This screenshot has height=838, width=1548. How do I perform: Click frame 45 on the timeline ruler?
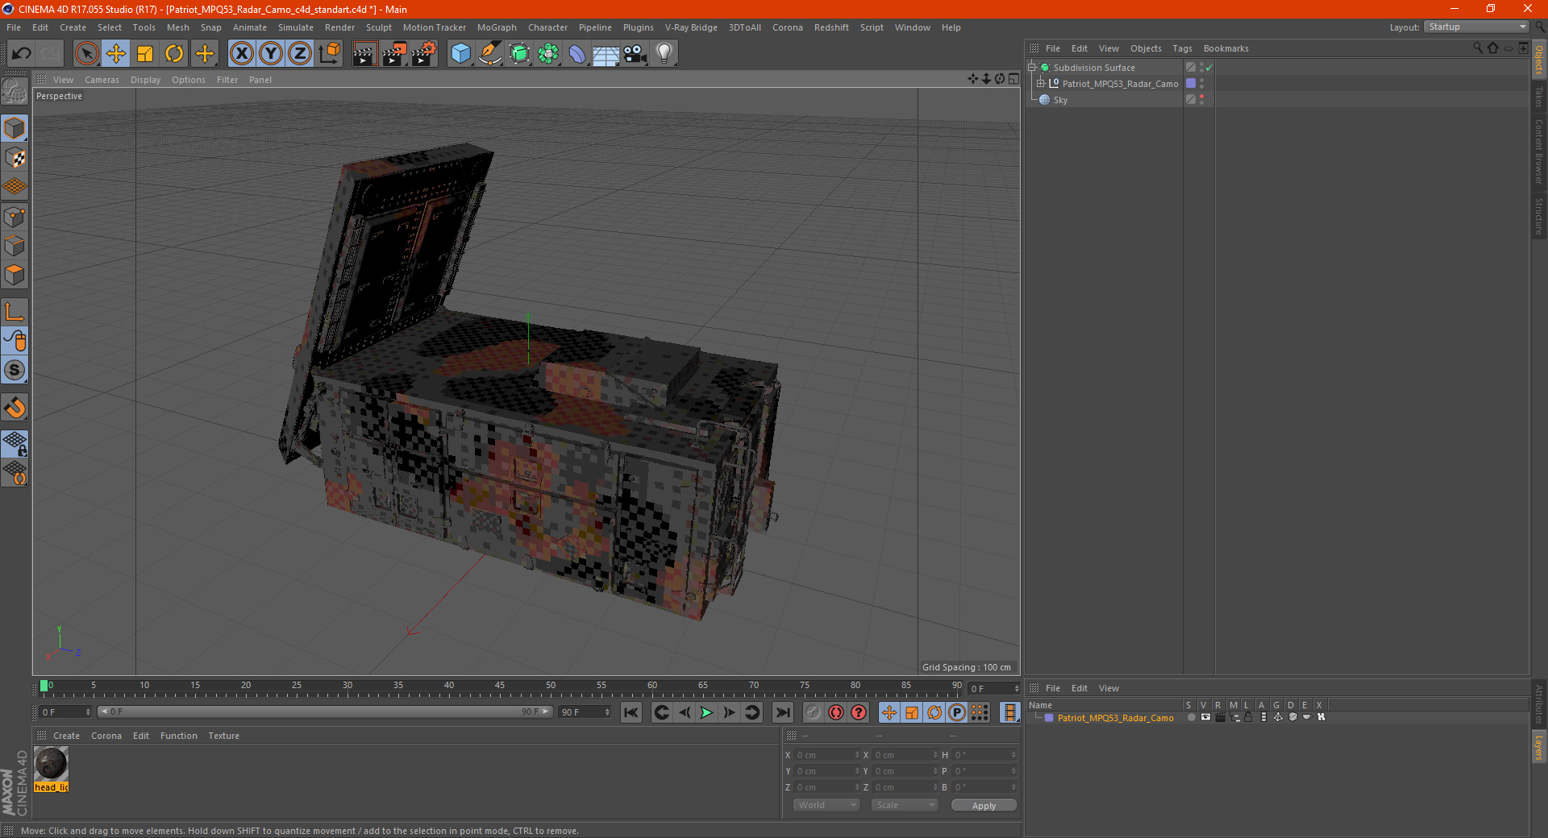click(x=500, y=687)
